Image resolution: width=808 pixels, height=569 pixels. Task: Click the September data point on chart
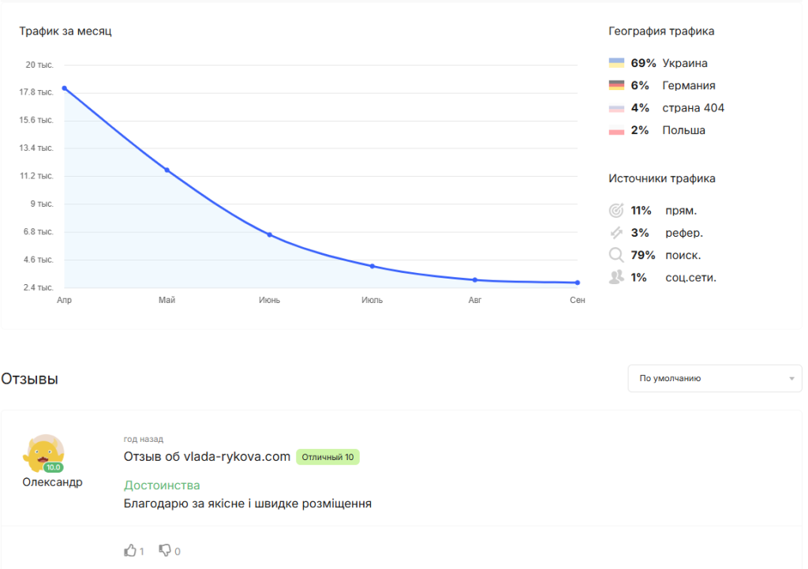578,283
